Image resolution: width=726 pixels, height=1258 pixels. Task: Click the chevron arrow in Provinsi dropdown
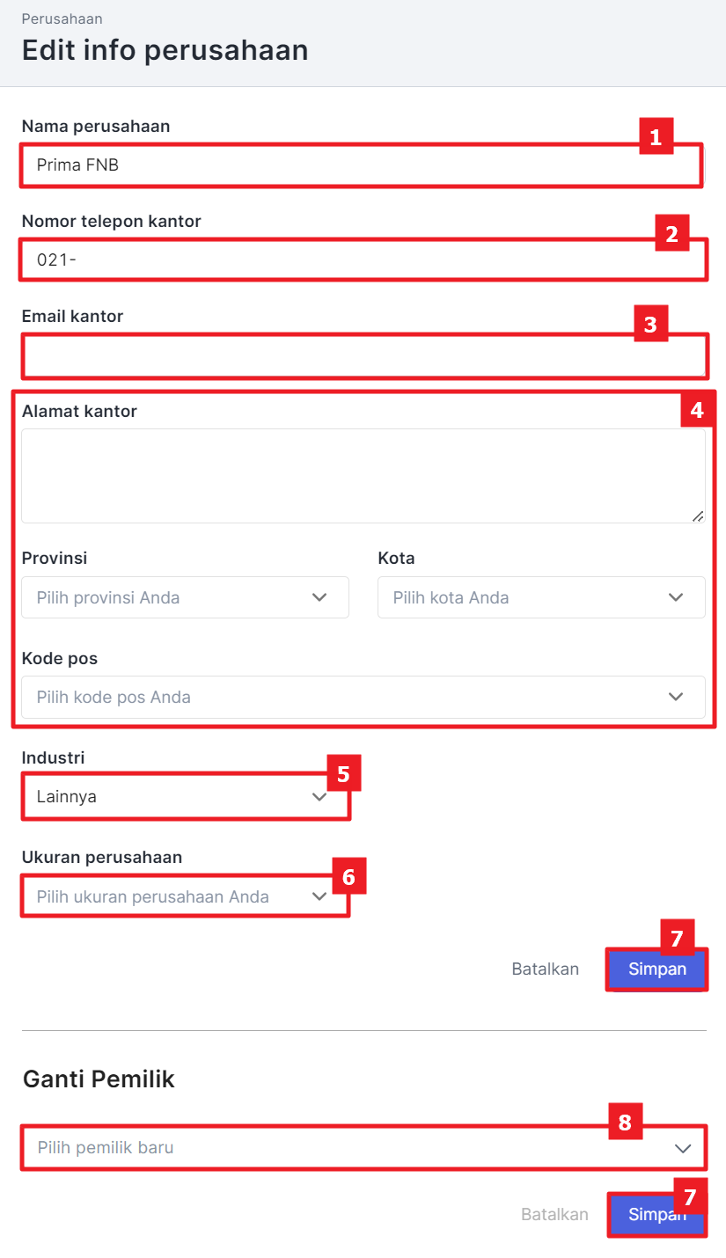coord(319,598)
